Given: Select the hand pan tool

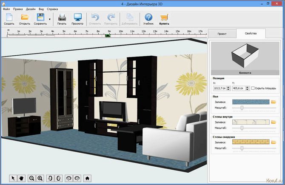Looking at the screenshot, I should [21, 178].
